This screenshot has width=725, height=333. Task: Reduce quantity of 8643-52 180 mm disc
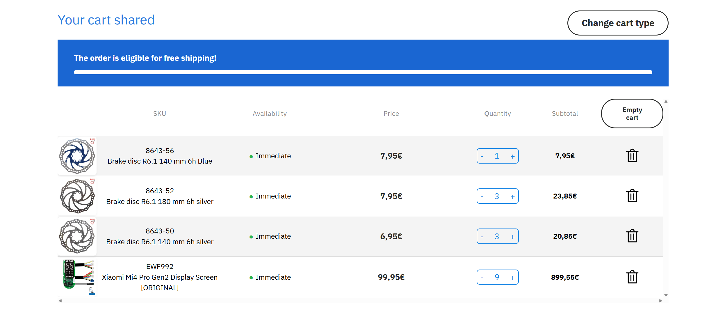point(482,196)
